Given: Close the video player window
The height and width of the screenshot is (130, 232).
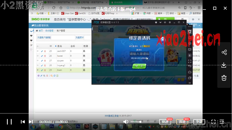Looking at the screenshot, I should tap(225, 8).
